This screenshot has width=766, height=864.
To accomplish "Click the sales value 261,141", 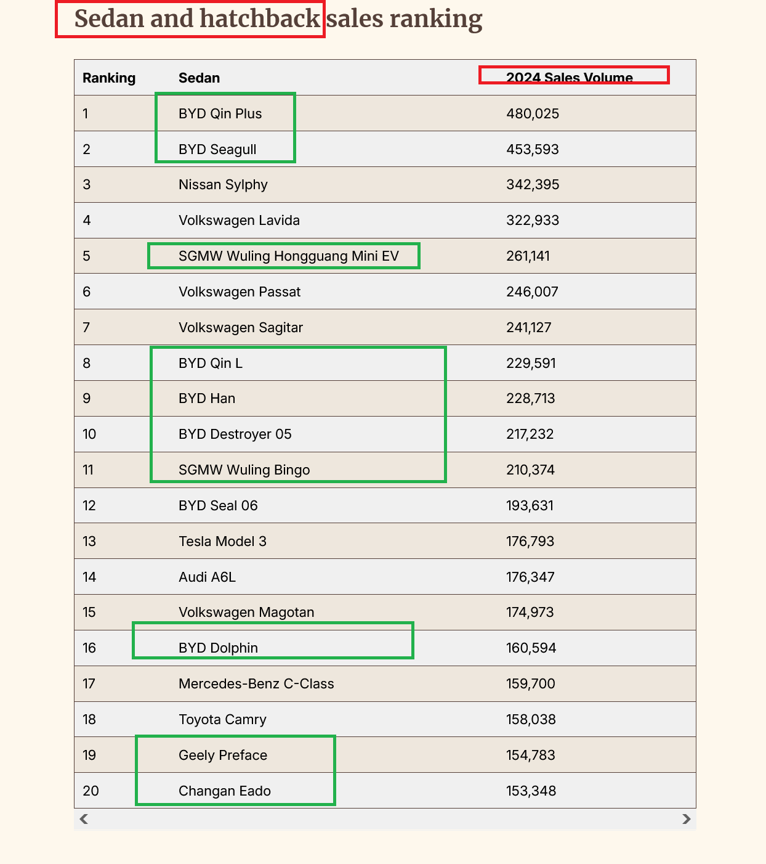I will 528,256.
